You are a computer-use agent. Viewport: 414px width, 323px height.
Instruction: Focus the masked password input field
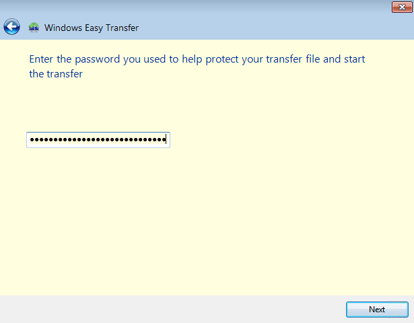[98, 140]
